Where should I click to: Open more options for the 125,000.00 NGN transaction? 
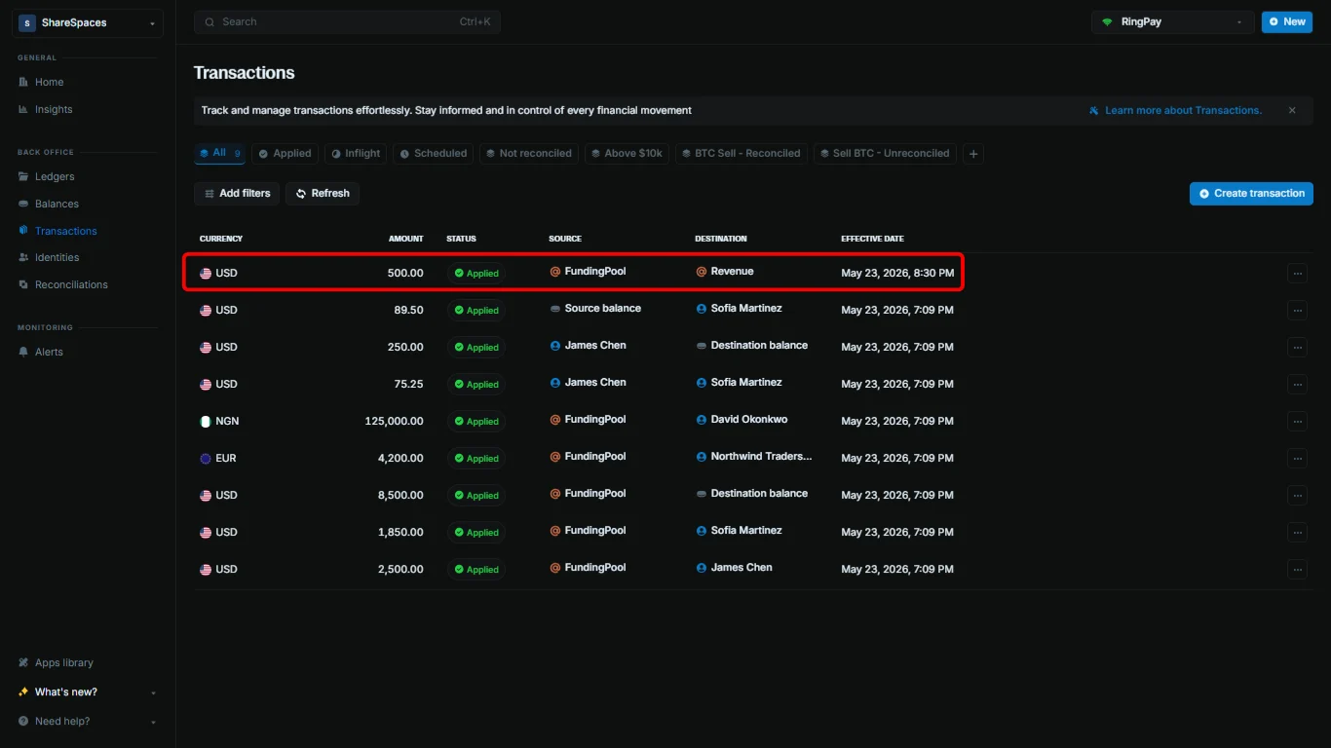(1297, 422)
